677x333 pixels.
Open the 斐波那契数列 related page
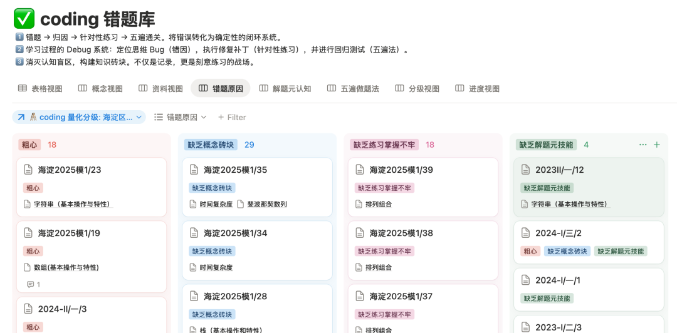tap(262, 204)
